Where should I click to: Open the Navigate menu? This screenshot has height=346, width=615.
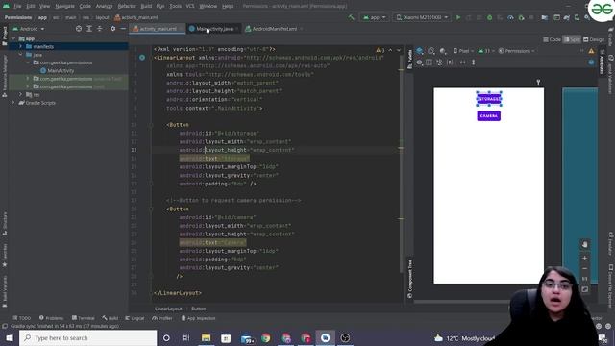tap(64, 6)
